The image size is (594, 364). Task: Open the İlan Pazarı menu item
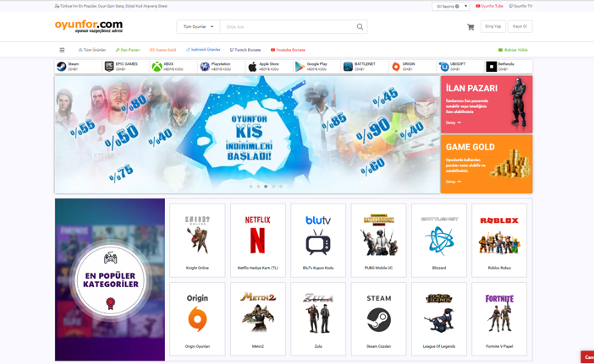coord(128,50)
